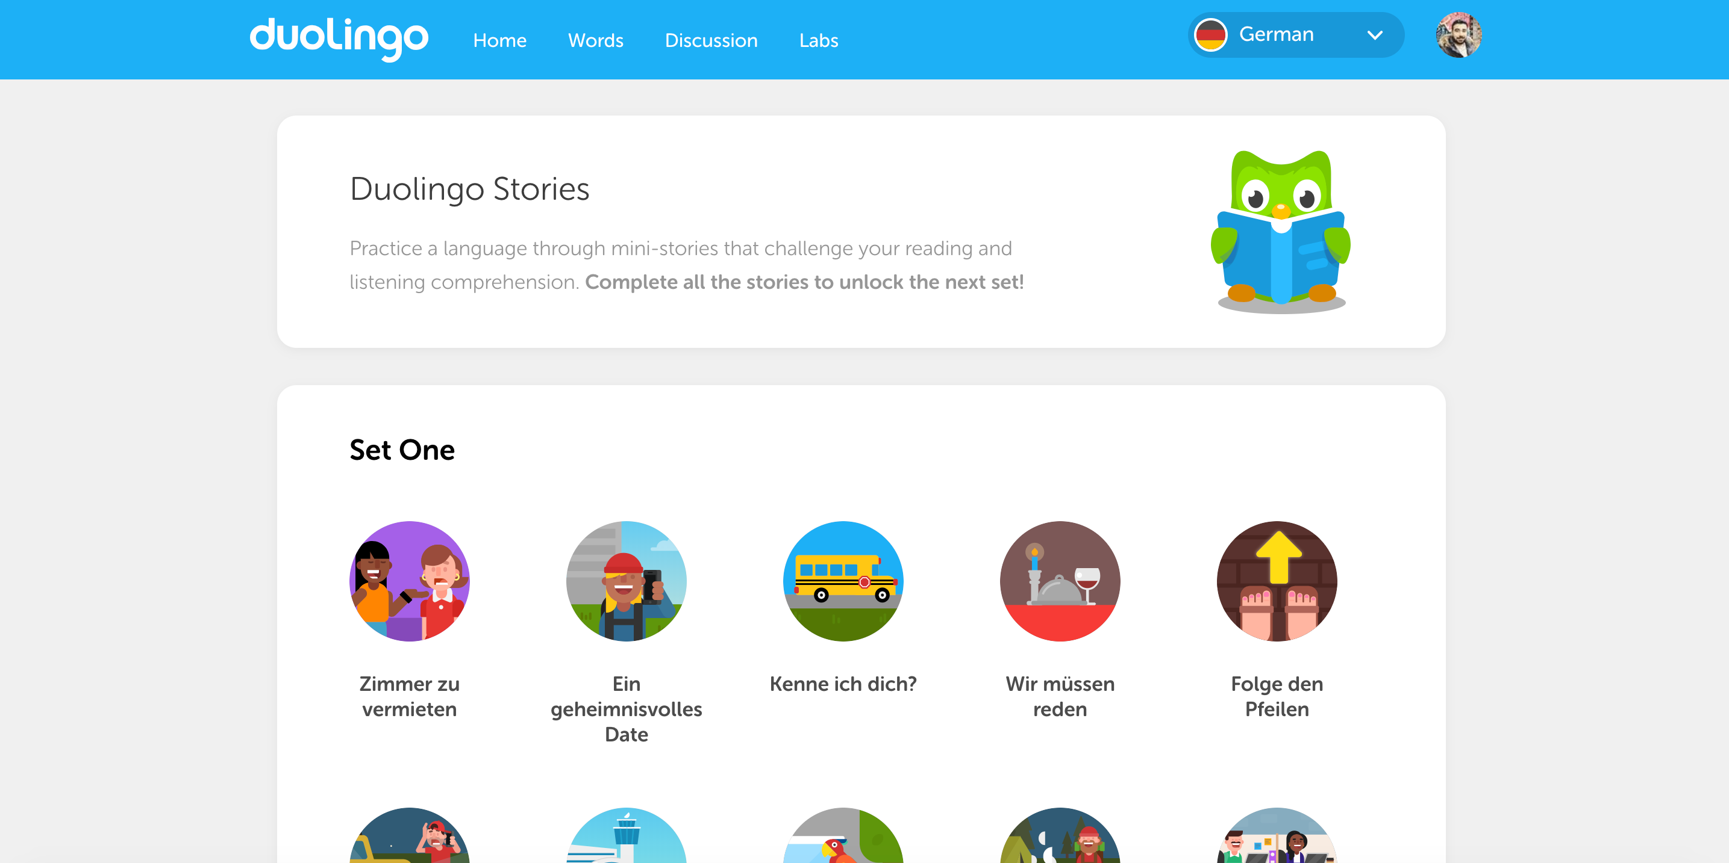
Task: Open the German course selector
Action: [x=1295, y=35]
